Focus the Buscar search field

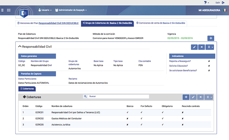pyautogui.click(x=118, y=97)
